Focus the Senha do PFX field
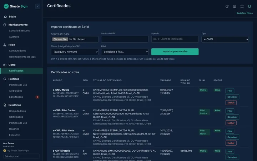Image resolution: width=257 pixels, height=161 pixels. click(x=125, y=39)
